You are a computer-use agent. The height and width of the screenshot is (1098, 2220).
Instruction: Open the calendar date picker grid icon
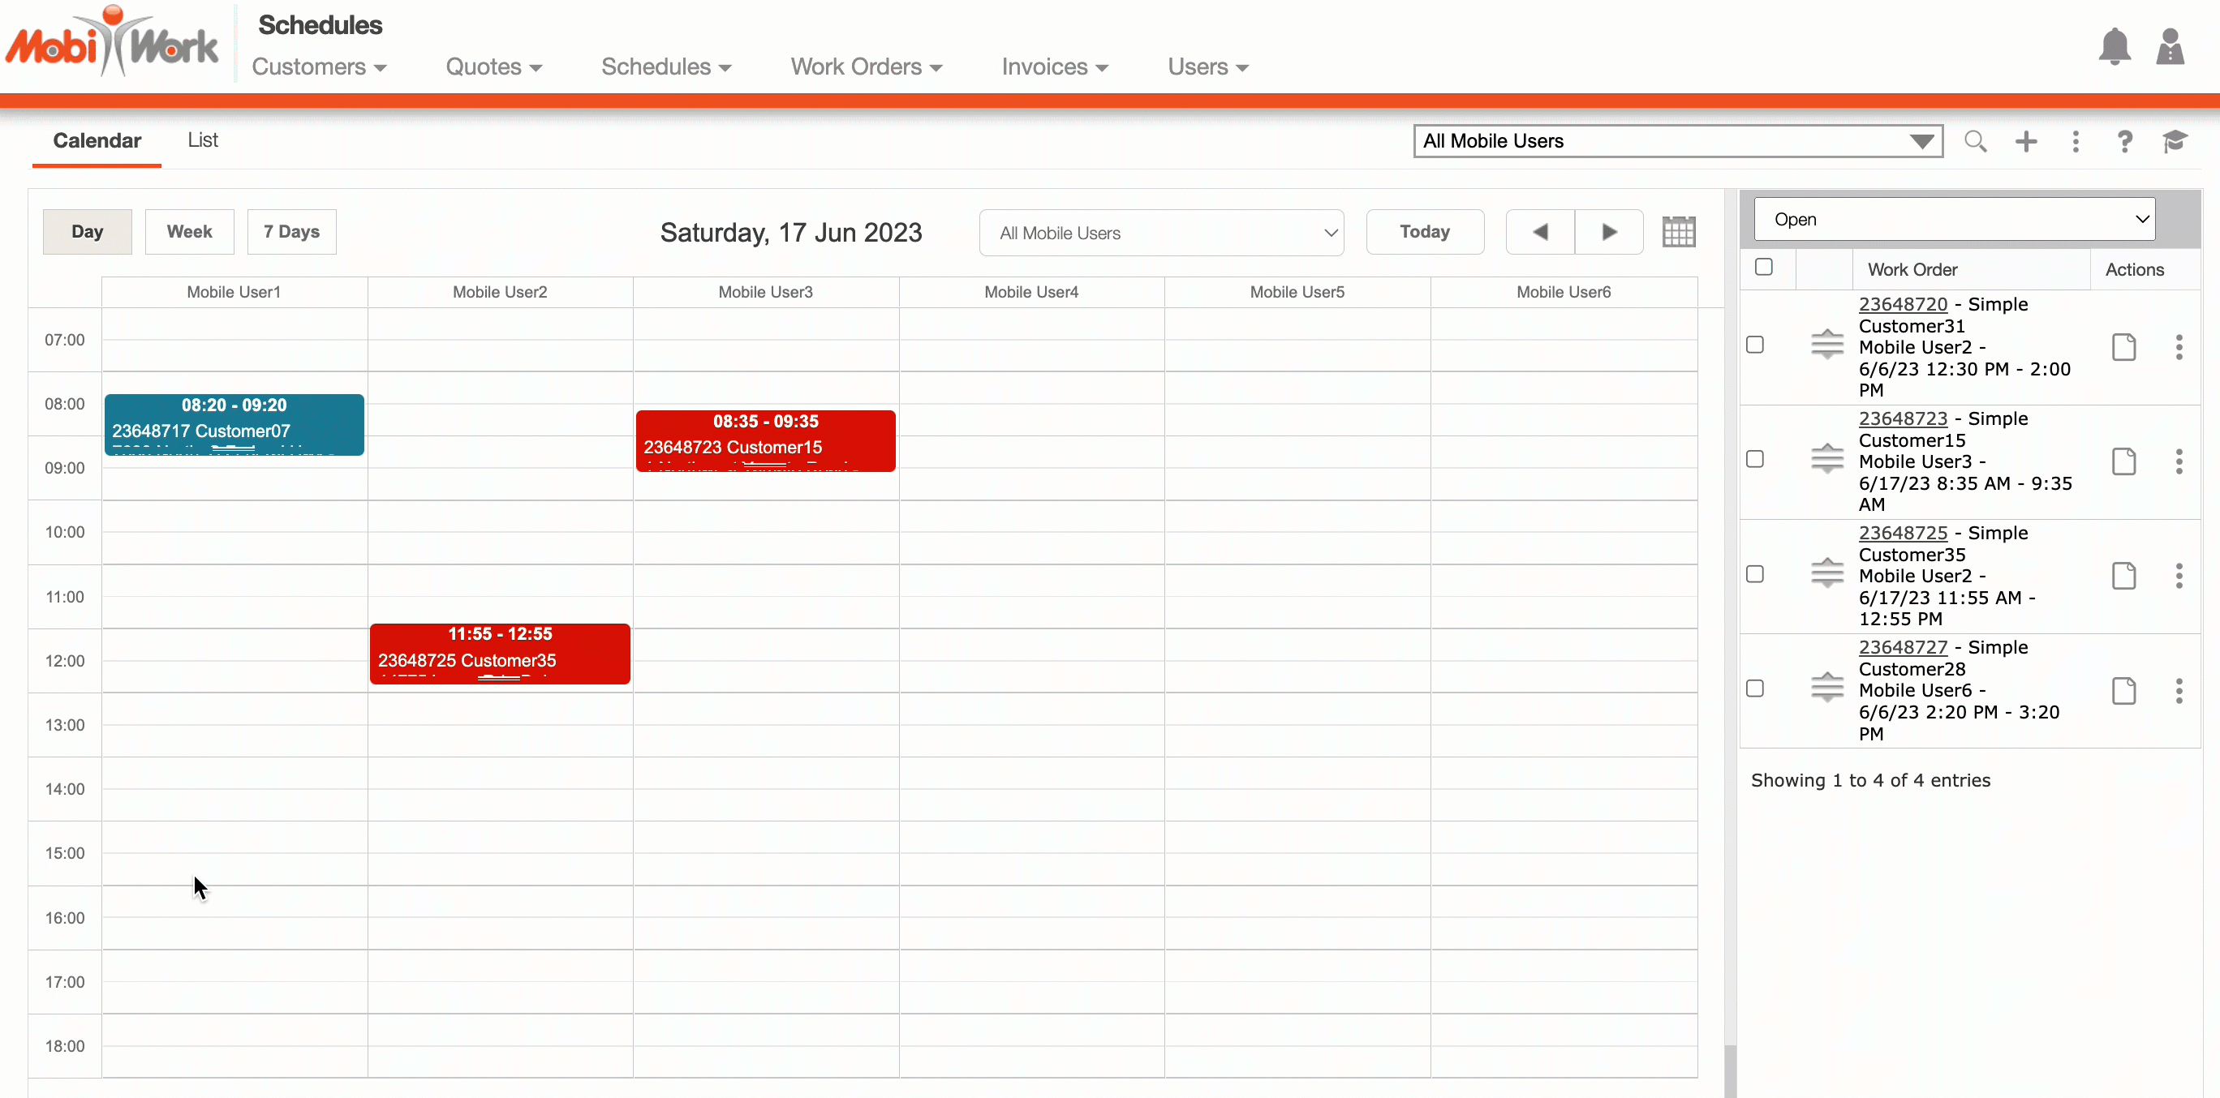[x=1678, y=232]
